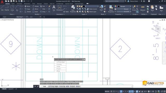
Task: Click Project option in command line
Action: (72, 86)
